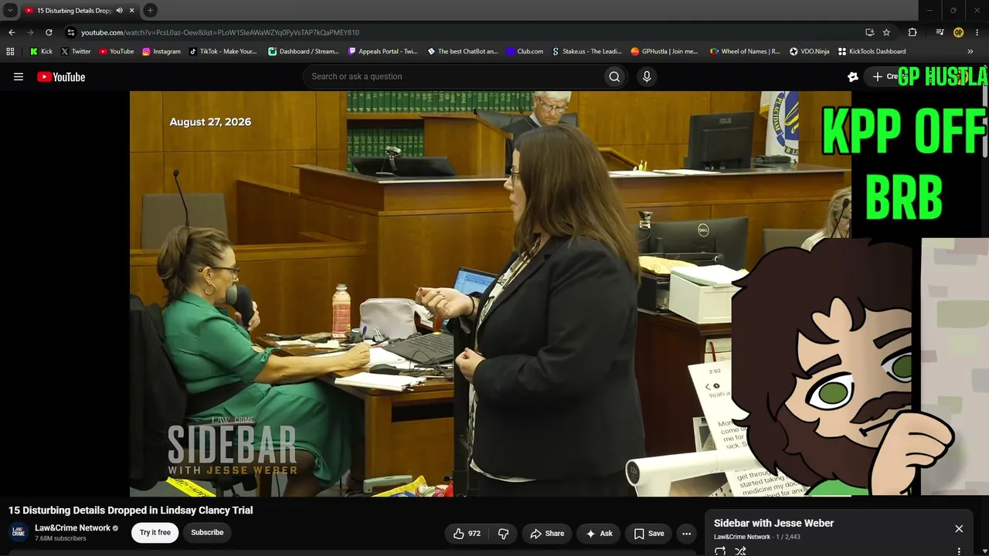This screenshot has height=556, width=989.
Task: Close the 15 Disturbing Details tab
Action: click(131, 11)
